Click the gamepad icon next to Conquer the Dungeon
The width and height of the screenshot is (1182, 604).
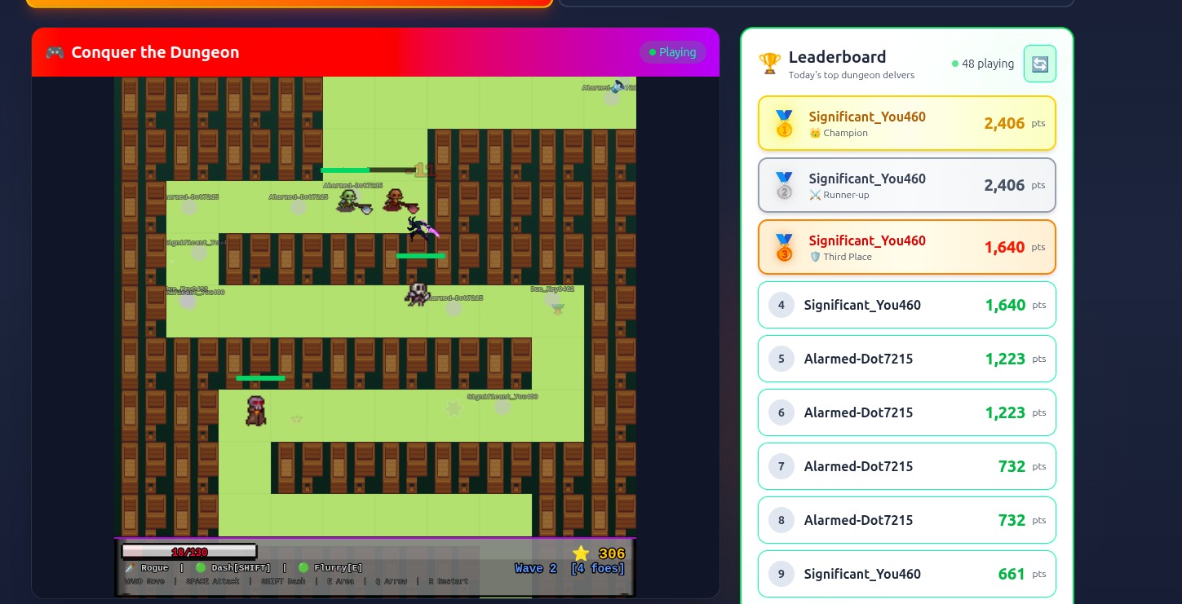pyautogui.click(x=55, y=52)
